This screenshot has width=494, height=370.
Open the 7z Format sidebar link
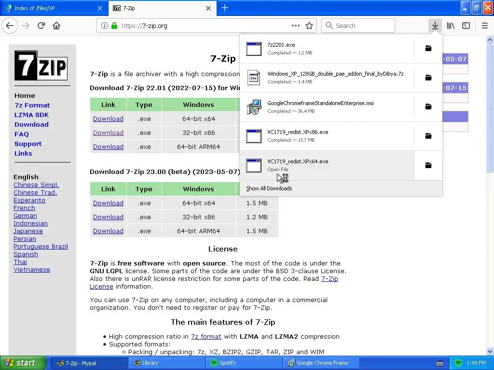[x=32, y=105]
